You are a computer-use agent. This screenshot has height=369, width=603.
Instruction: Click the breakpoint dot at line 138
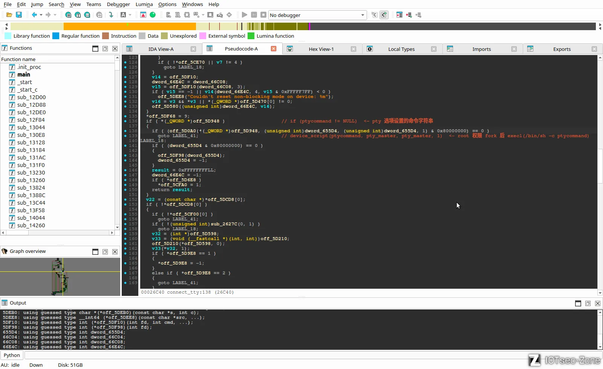[x=125, y=131]
